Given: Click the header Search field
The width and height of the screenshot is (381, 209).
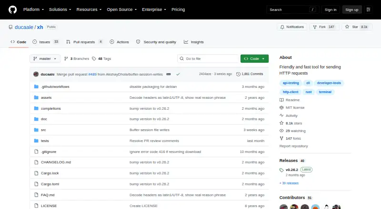Looking at the screenshot, I should pyautogui.click(x=292, y=9).
